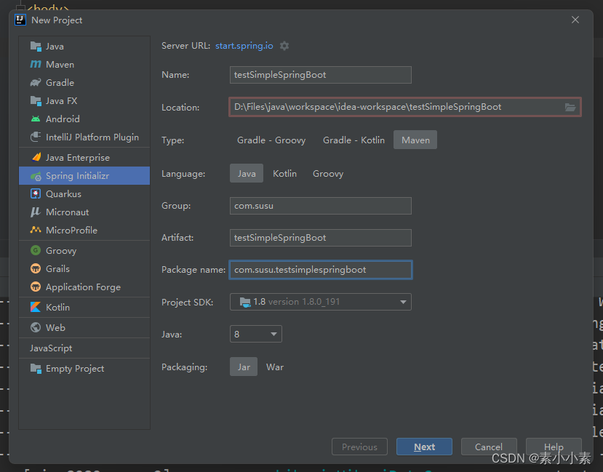Click the project Name input field

tap(321, 75)
